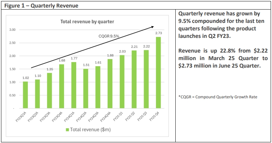This screenshot has width=272, height=143.
Task: Click the FY24Q4A bar showing 1.88
Action: (110, 84)
